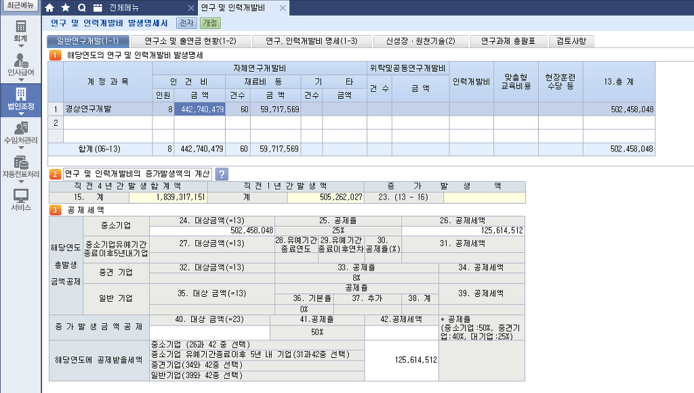The image size is (694, 393).
Task: Click the 인건비 금액 442,740,479 cell
Action: tap(199, 110)
